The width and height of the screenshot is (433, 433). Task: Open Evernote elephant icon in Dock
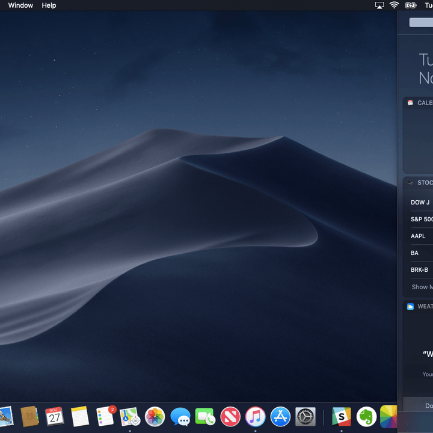[366, 416]
